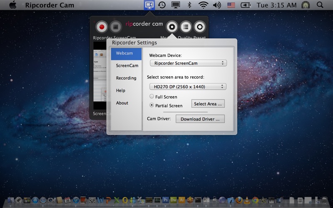Image resolution: width=333 pixels, height=208 pixels.
Task: Open the Wi-Fi status menu
Action: [203, 5]
